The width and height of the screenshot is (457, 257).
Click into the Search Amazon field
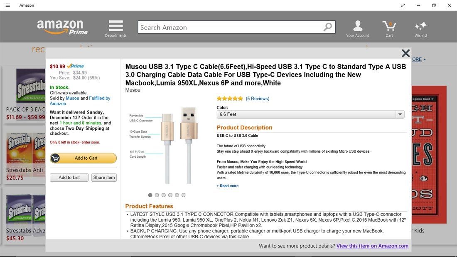click(231, 27)
